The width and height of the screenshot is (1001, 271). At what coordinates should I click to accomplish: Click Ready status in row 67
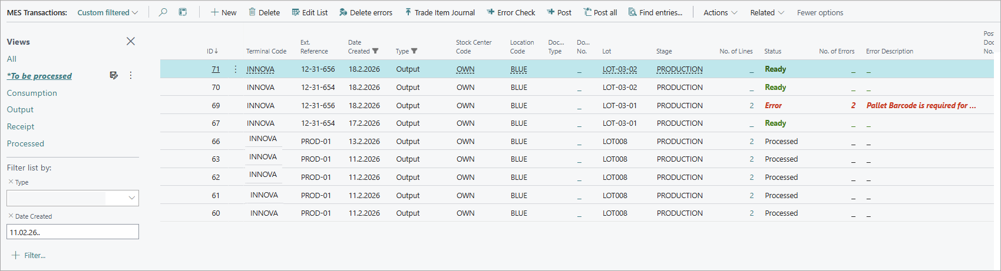(775, 123)
